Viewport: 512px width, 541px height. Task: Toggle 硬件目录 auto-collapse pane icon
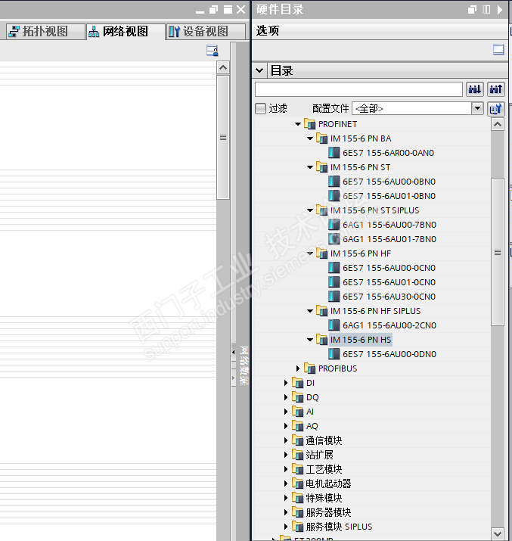tap(486, 9)
